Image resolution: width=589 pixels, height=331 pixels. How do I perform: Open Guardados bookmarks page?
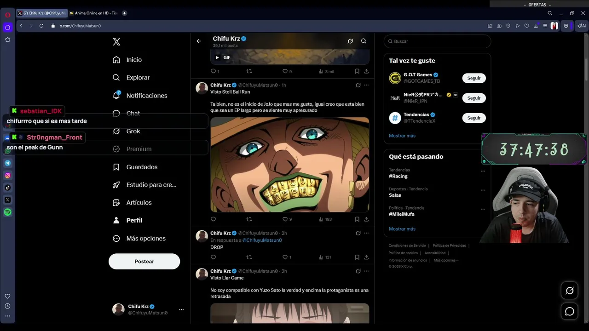coord(135,167)
